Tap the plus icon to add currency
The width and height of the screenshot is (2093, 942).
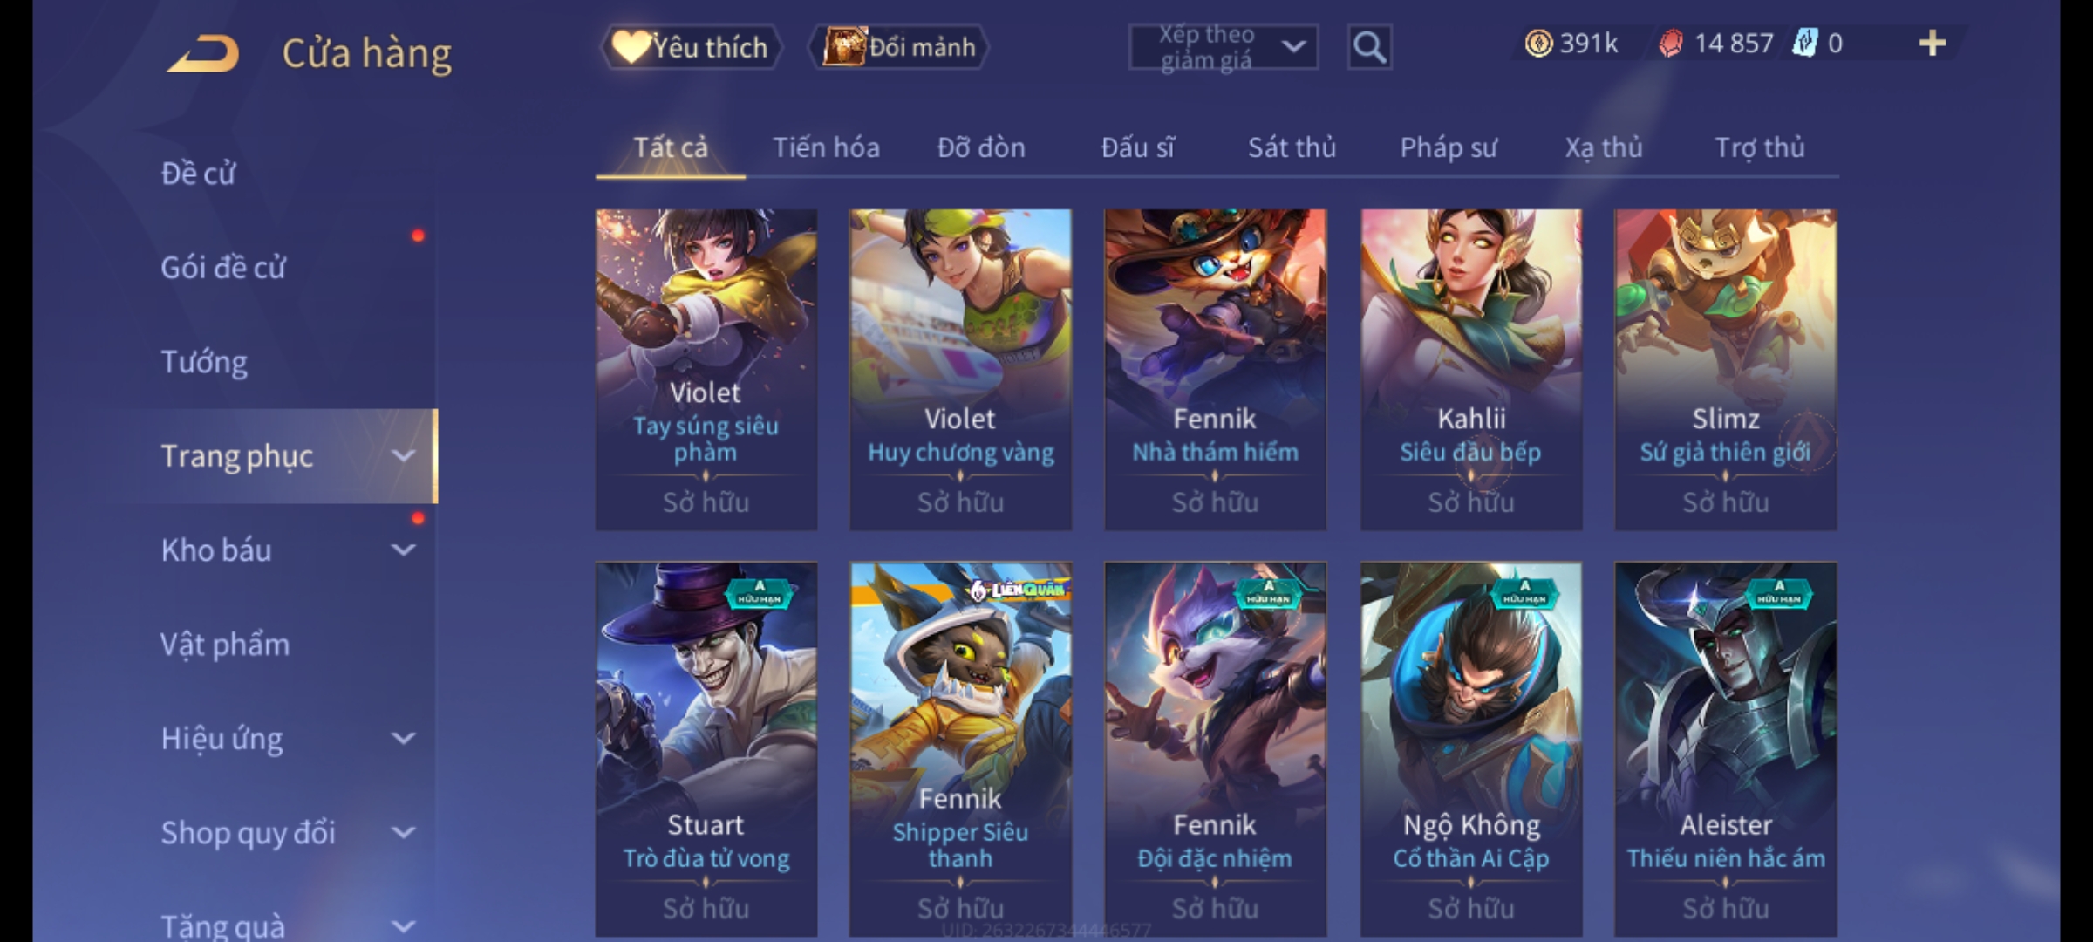coord(1933,44)
